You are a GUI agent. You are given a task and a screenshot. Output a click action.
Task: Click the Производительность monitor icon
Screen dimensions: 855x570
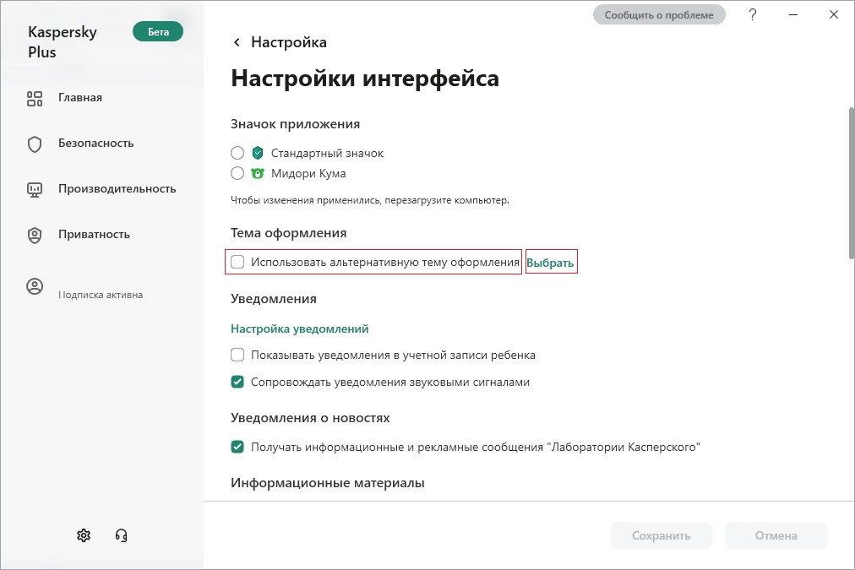35,190
